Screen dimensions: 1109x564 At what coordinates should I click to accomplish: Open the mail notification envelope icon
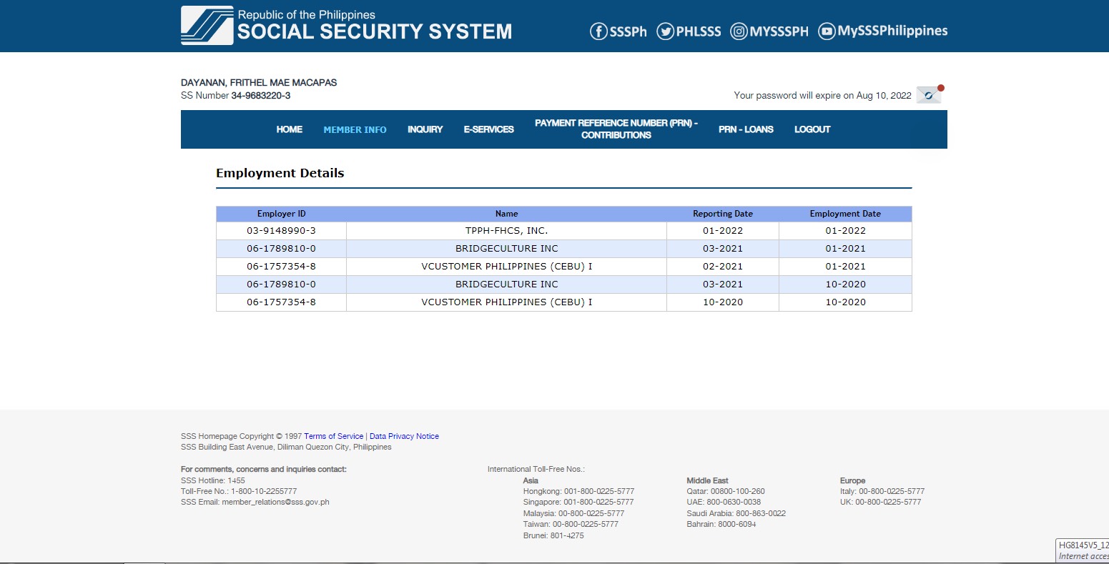pos(929,95)
